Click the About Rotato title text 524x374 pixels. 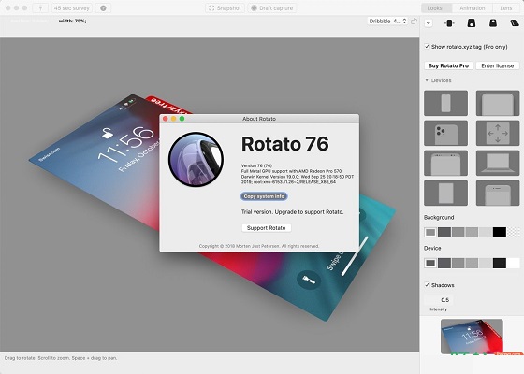tap(259, 119)
